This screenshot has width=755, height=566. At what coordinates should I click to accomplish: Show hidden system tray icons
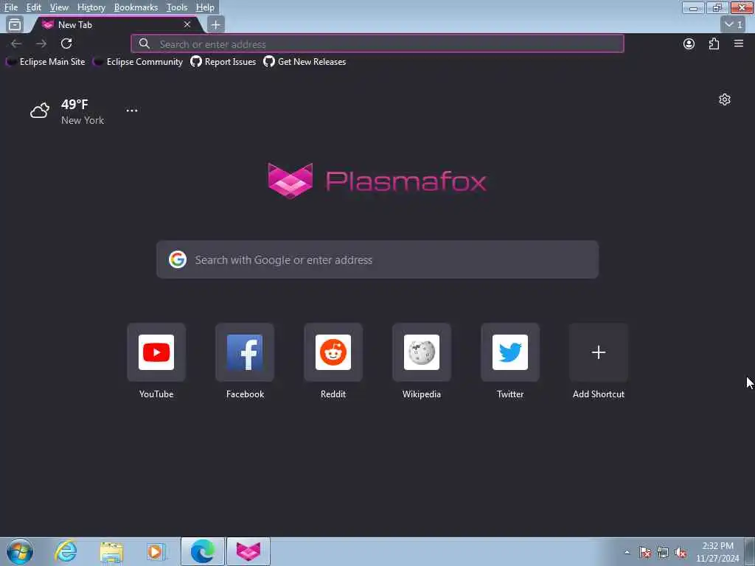[627, 553]
